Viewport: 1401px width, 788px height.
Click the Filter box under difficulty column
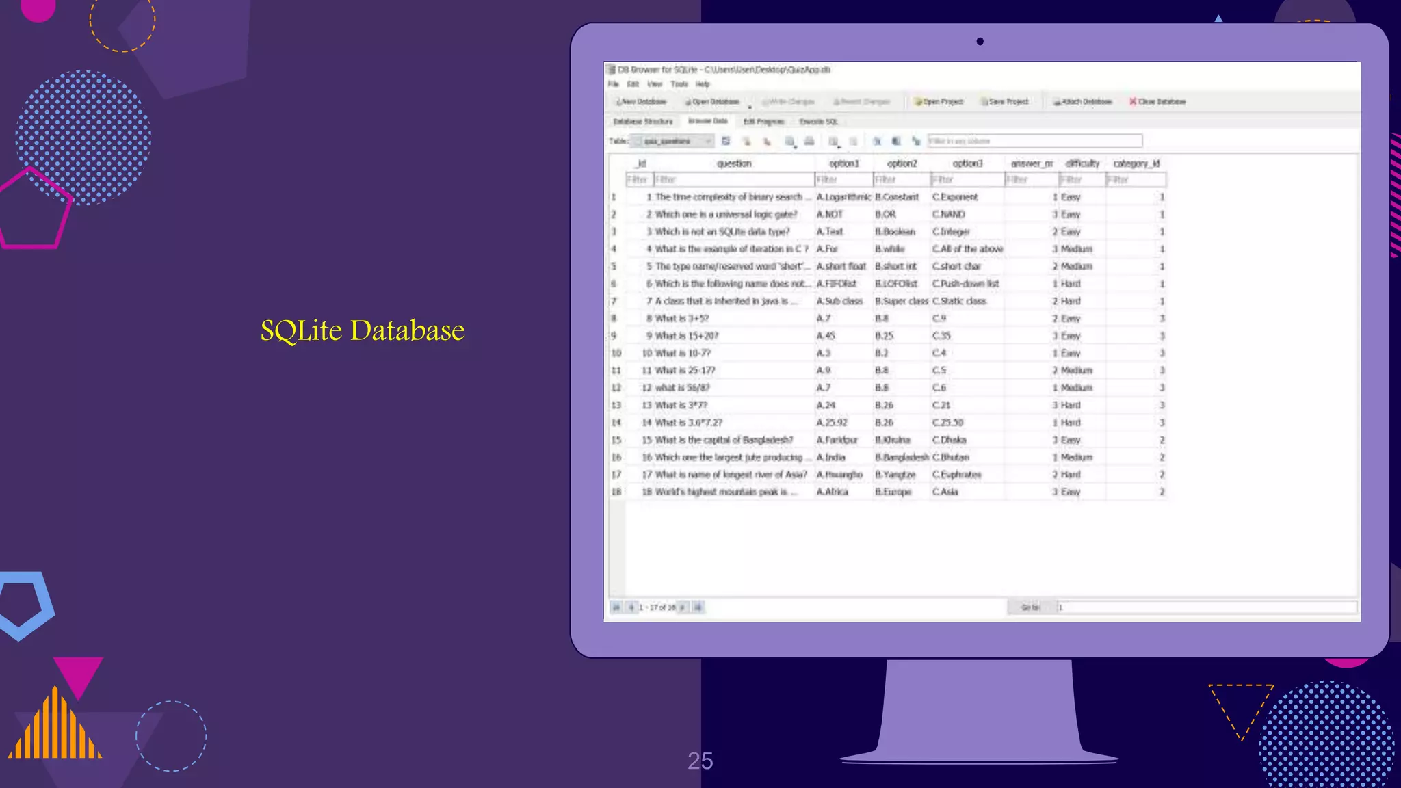[1082, 180]
